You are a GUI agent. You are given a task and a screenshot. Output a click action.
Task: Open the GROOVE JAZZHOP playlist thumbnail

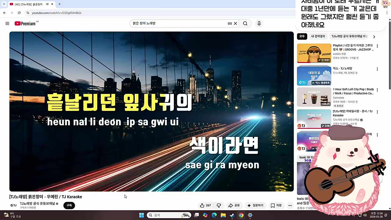314,53
